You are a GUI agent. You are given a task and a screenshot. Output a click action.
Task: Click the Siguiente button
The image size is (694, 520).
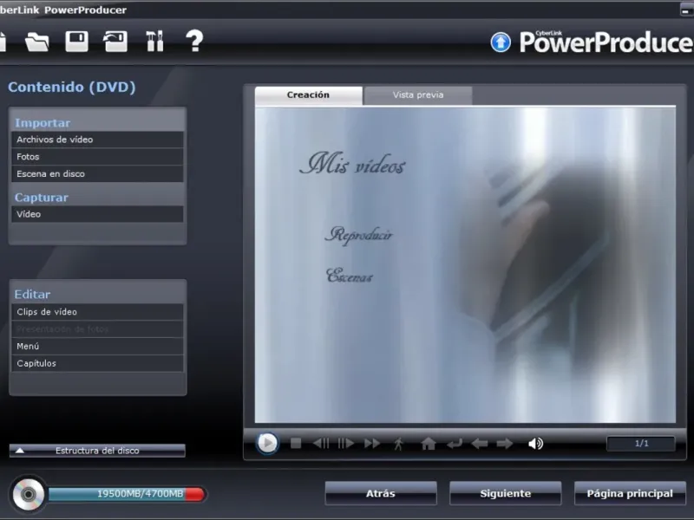[x=506, y=493]
